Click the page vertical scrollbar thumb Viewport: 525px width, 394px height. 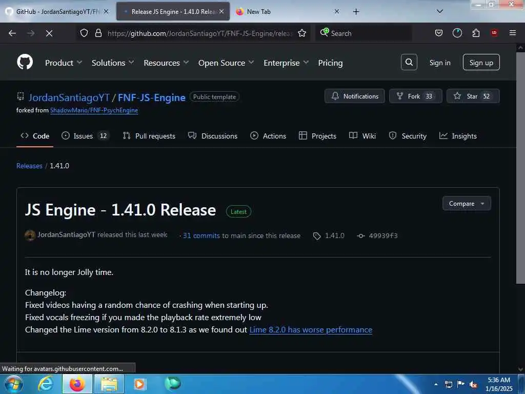coord(520,168)
